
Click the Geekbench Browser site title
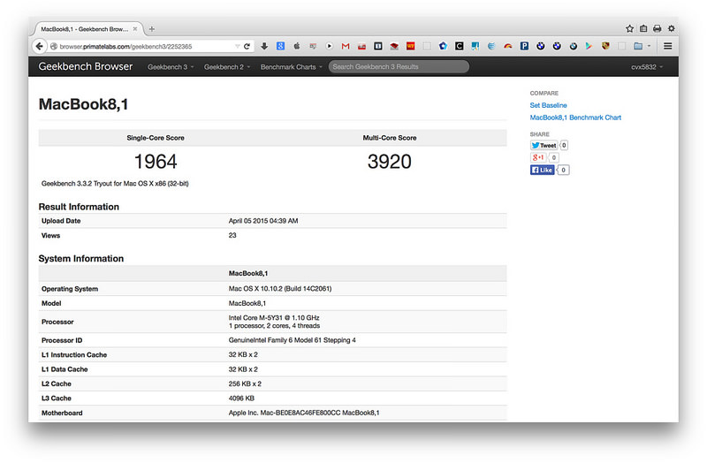point(85,66)
